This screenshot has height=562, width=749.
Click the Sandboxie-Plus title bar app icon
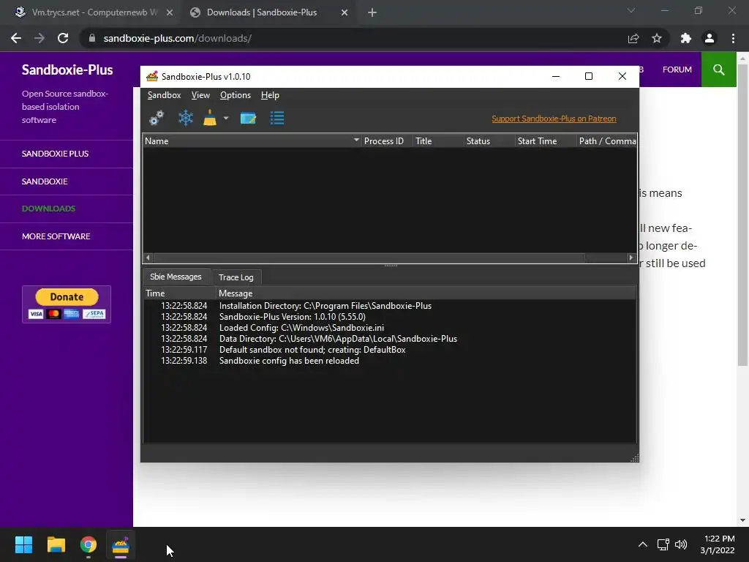pos(152,76)
